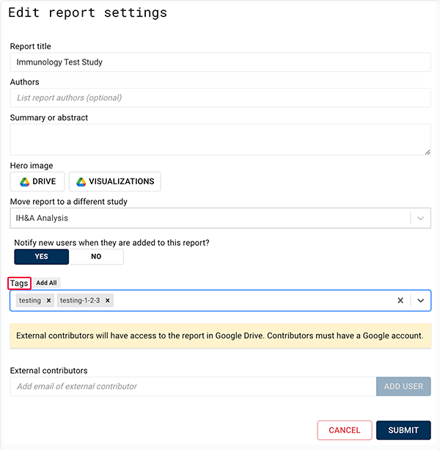Focus the Authors input field
This screenshot has width=440, height=450.
coord(220,98)
